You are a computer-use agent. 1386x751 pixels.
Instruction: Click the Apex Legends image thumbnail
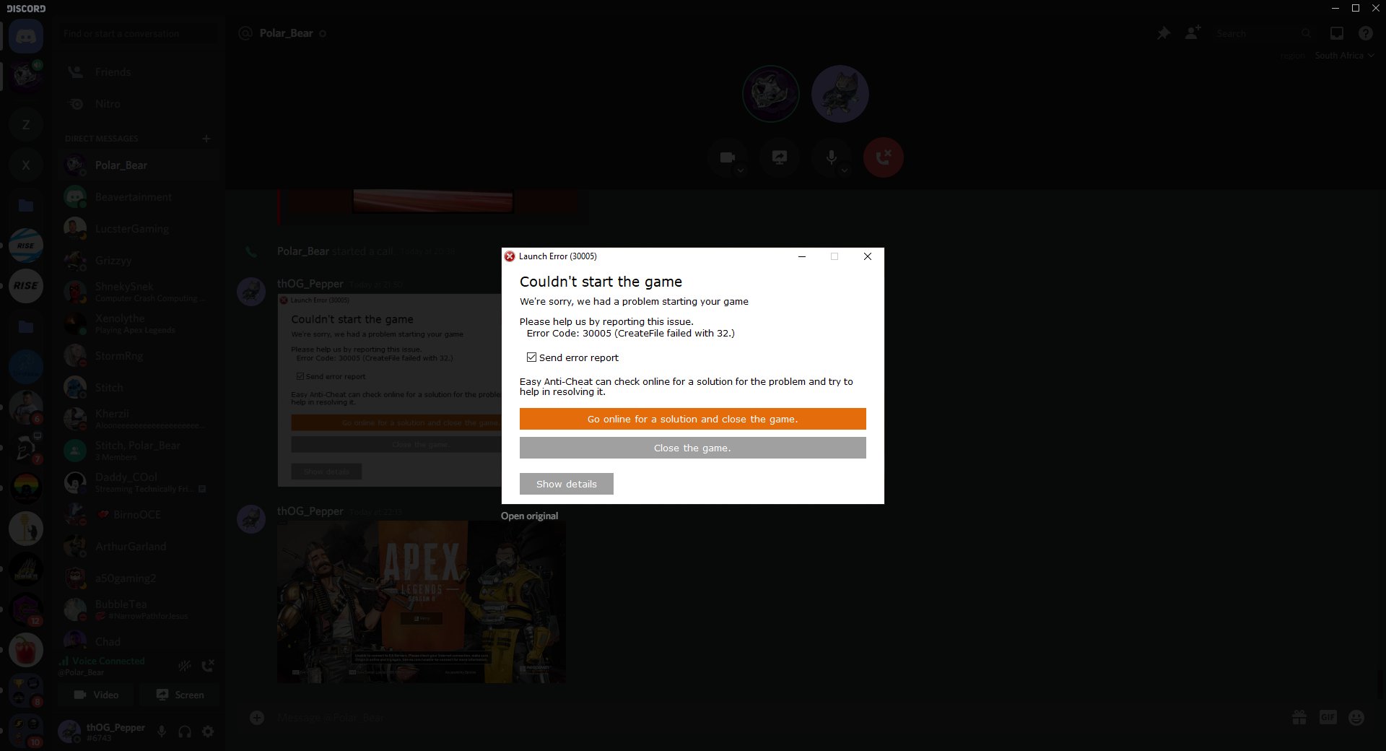[x=422, y=602]
